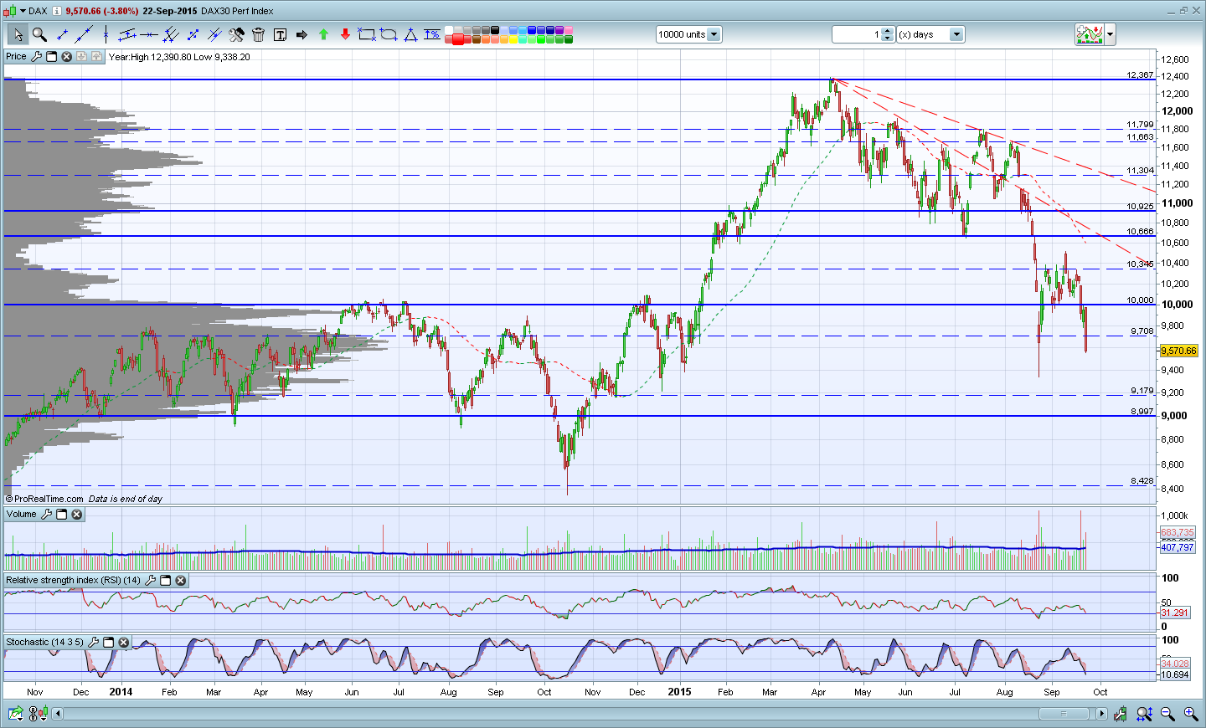Select the ellipse drawing tool
The height and width of the screenshot is (728, 1206).
[x=389, y=34]
